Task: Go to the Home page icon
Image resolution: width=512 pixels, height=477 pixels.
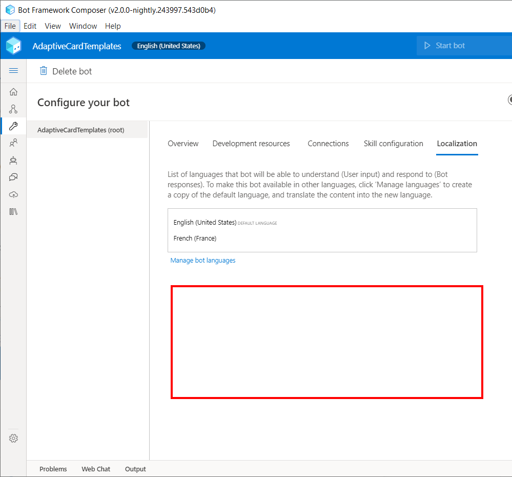Action: (13, 92)
